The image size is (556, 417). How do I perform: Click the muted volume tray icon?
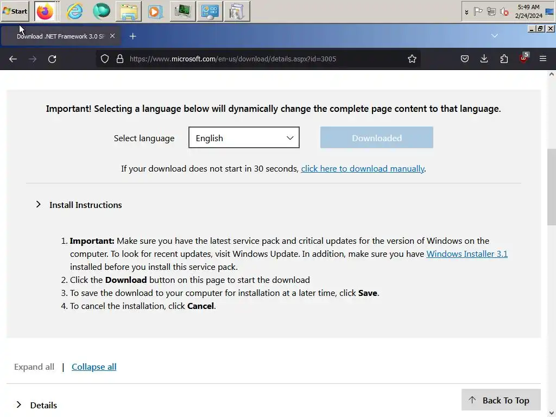coord(504,12)
